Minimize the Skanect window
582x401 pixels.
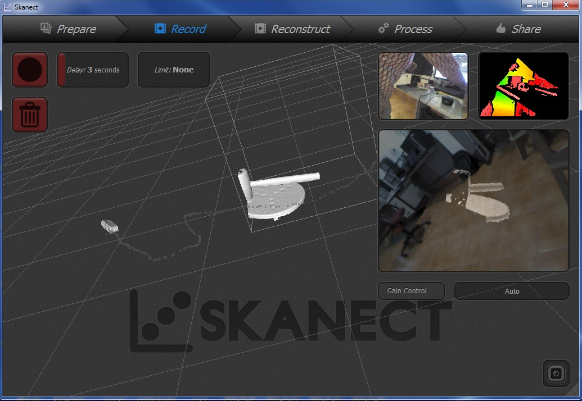click(530, 5)
